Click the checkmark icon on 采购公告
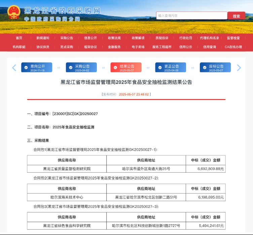Screen dimensions: 253x235 [71, 68]
